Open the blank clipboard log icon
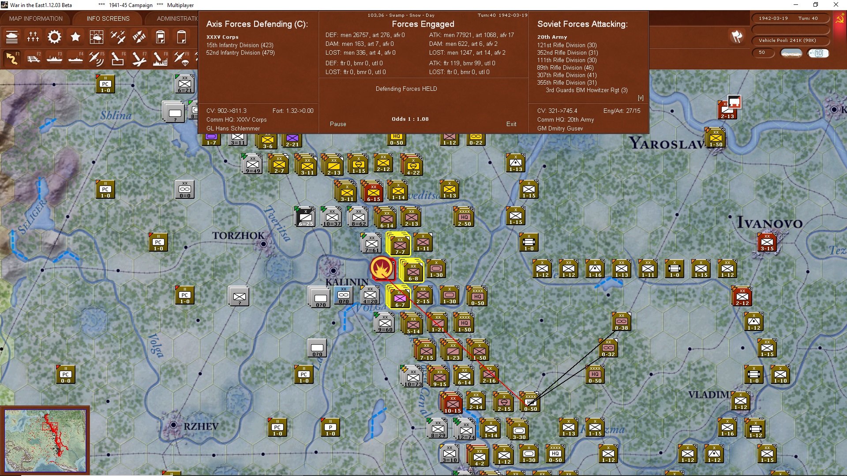 click(181, 37)
